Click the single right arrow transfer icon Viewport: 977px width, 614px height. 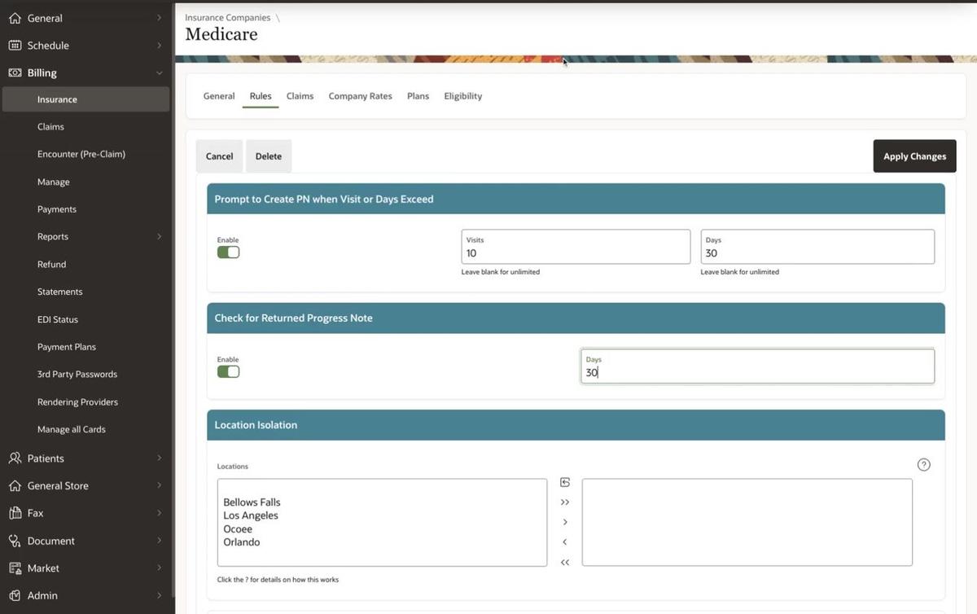pos(564,522)
